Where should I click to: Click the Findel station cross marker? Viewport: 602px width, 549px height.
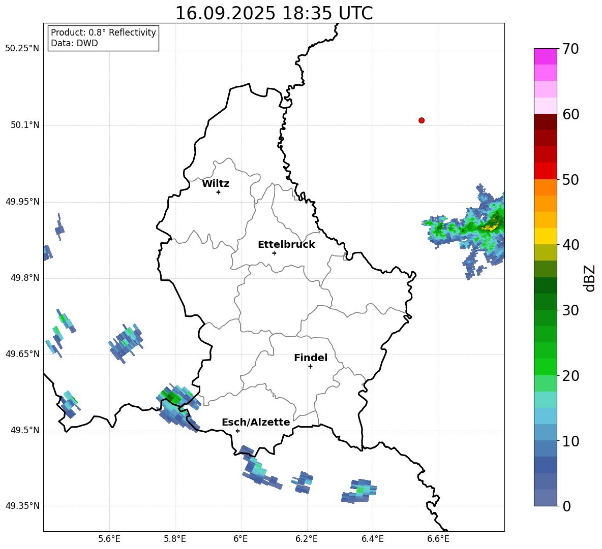click(310, 366)
